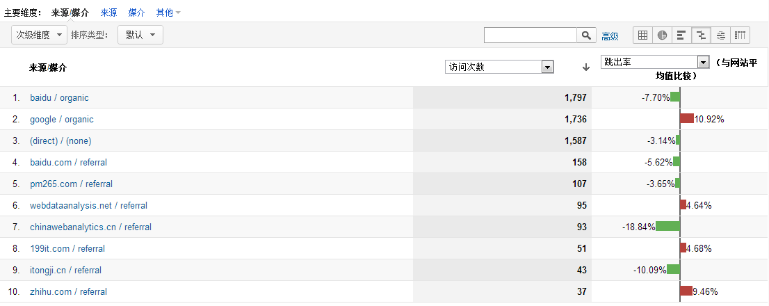Expand the 访问次数 metric selector

tap(499, 67)
